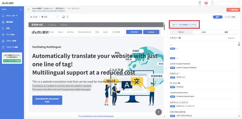Screen dimensions: 242x119
Task: Click Try translating in your preferred language link
Action: 96,116
